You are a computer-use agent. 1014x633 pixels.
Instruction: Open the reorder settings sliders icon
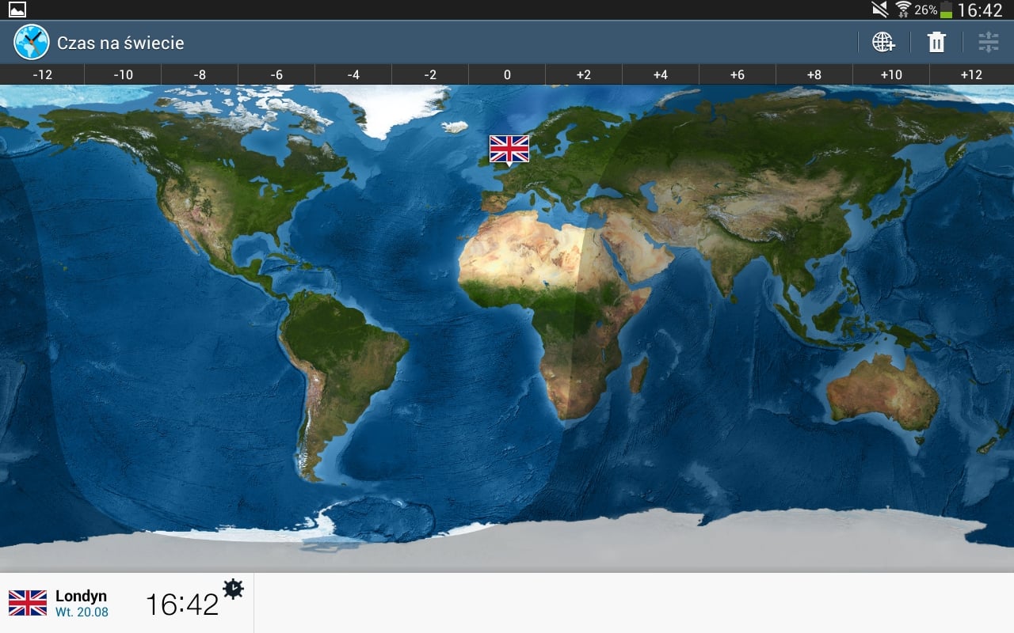point(989,42)
